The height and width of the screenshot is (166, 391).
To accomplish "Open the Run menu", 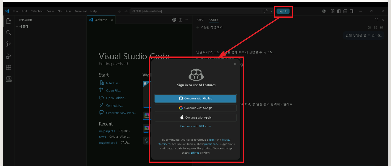I will 68,11.
